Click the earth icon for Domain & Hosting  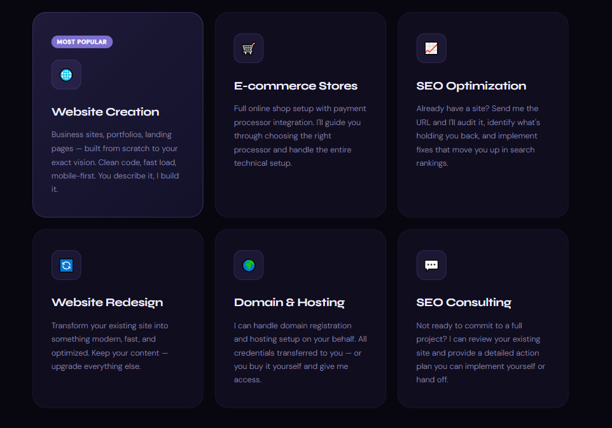pyautogui.click(x=249, y=265)
